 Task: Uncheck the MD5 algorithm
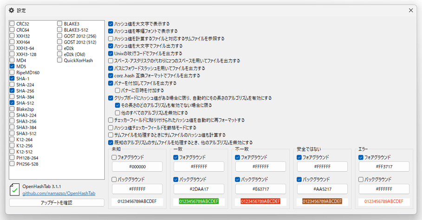[12, 66]
